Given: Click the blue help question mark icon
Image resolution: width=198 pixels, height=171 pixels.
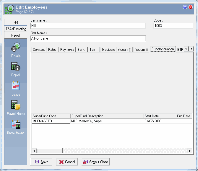Looking at the screenshot, I should click(185, 7).
